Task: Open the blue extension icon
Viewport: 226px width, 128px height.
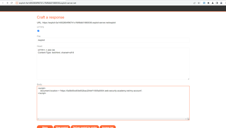Action: coord(204,3)
